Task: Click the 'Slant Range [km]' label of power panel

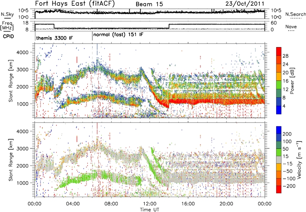Action: (x=11, y=81)
